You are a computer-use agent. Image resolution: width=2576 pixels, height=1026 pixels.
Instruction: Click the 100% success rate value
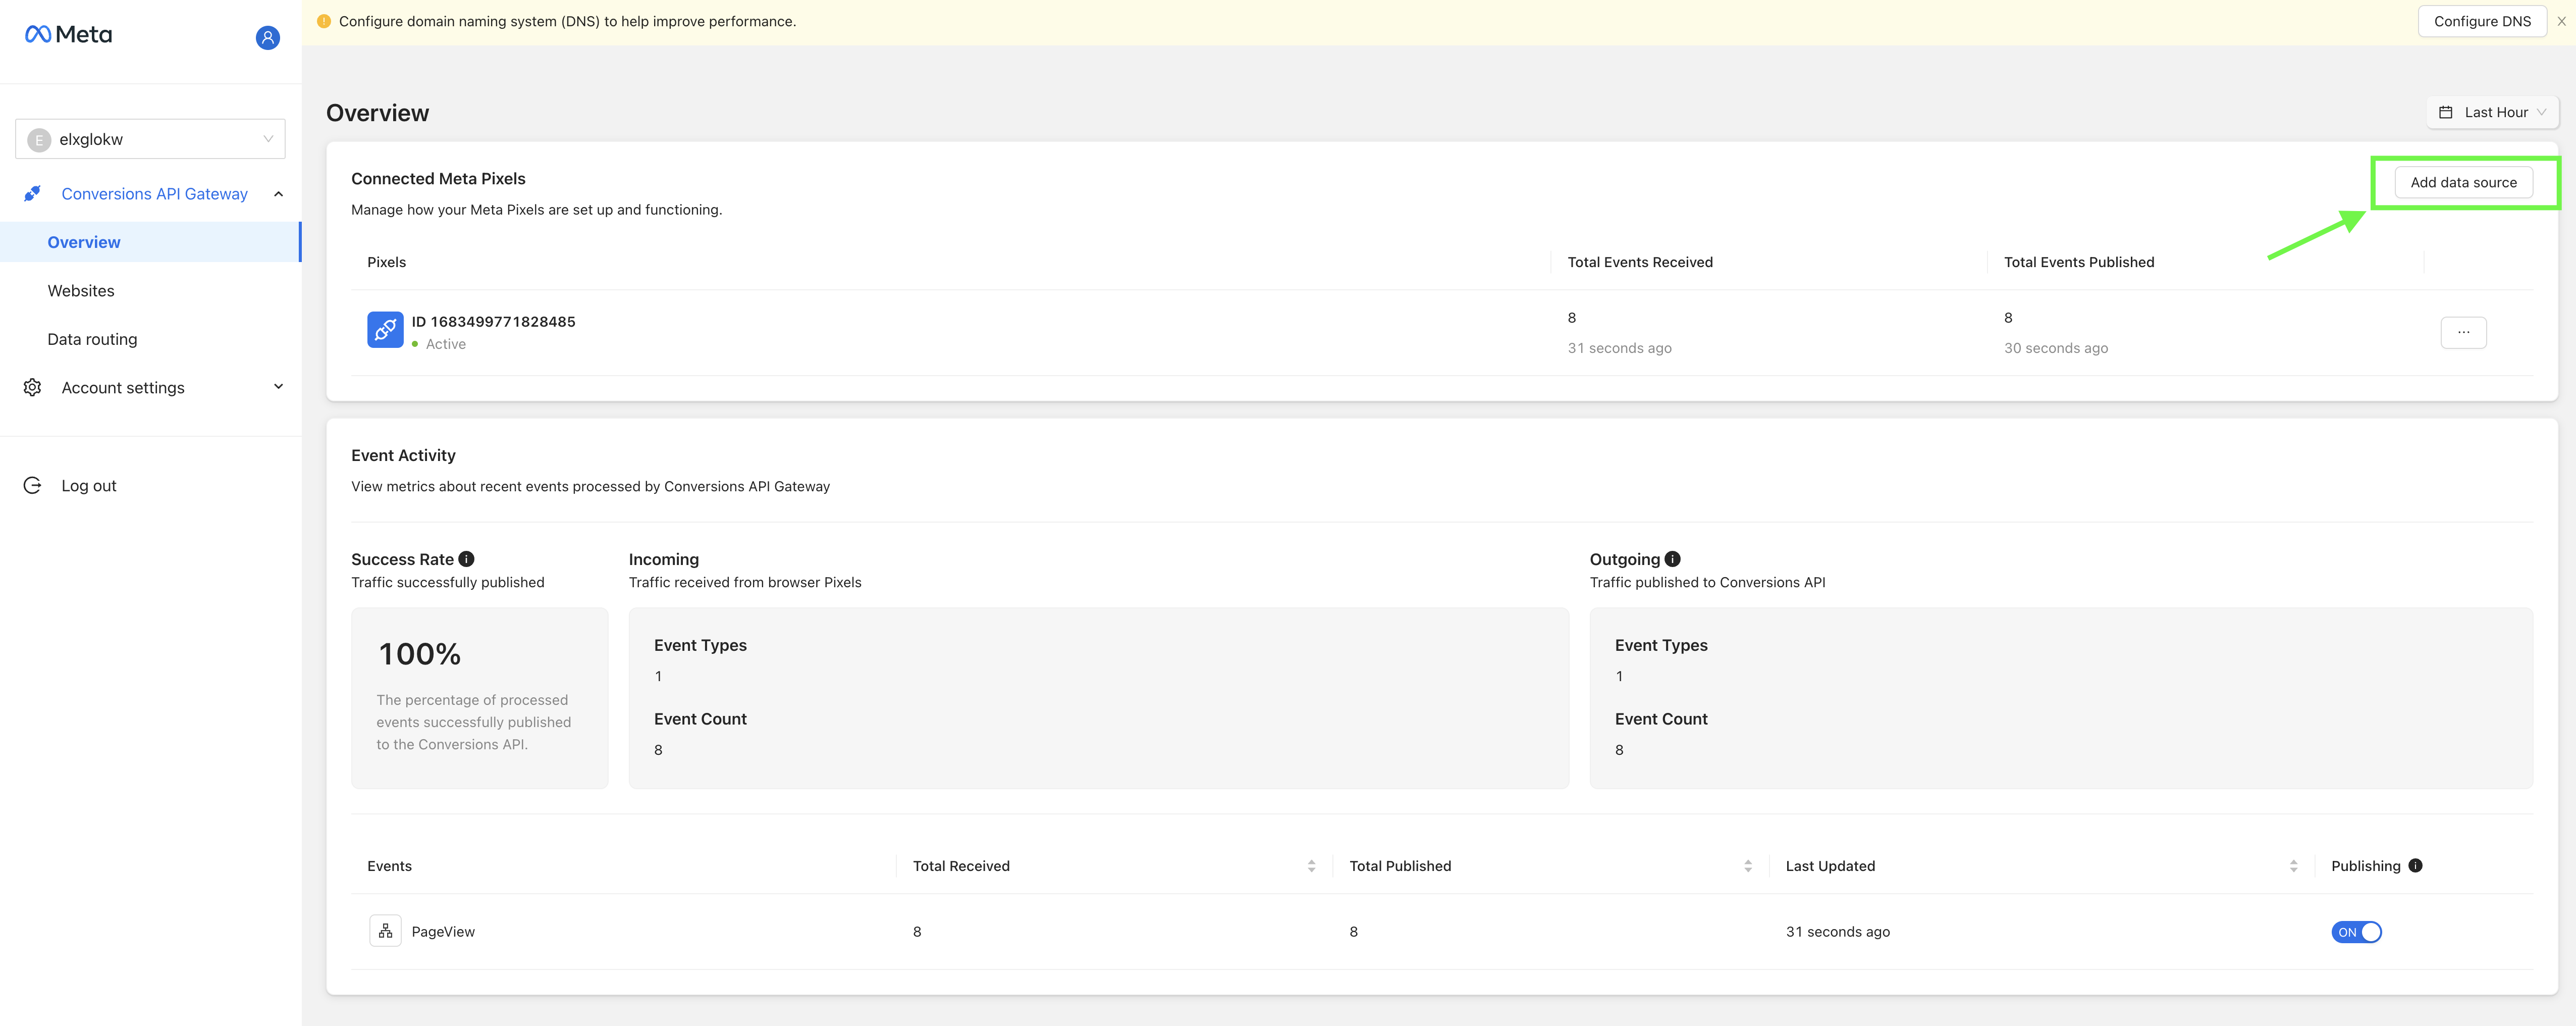click(x=419, y=654)
